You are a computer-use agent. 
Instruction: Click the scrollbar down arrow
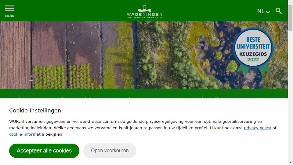click(x=290, y=162)
